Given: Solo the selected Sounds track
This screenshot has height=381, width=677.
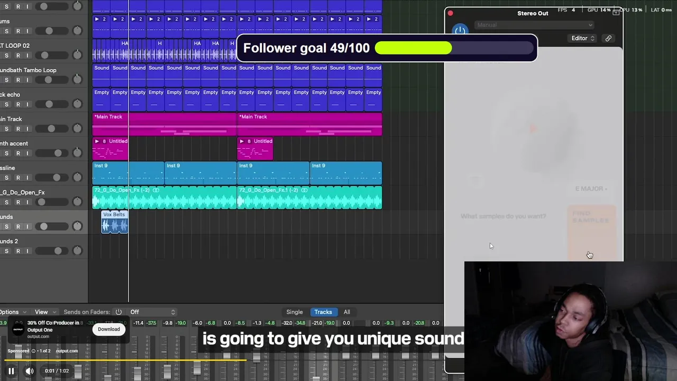Looking at the screenshot, I should pyautogui.click(x=6, y=226).
